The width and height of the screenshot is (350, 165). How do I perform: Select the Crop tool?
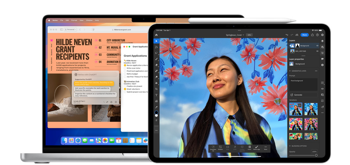pos(156,89)
